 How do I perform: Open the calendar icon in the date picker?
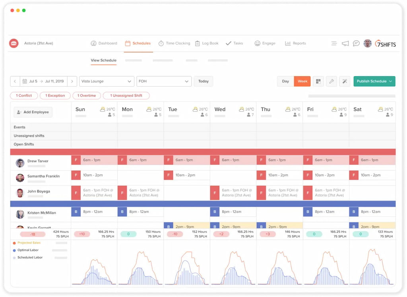click(x=25, y=81)
